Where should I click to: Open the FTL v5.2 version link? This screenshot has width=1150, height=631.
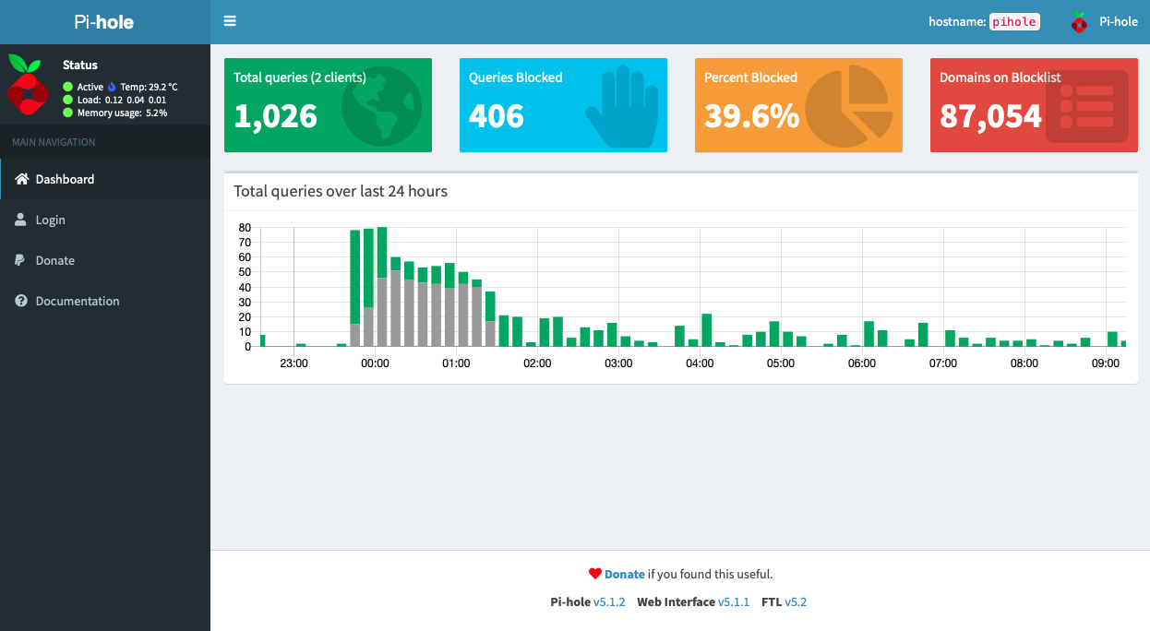click(x=796, y=601)
